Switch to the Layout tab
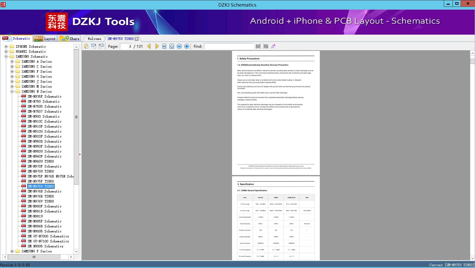This screenshot has width=475, height=268. click(x=45, y=39)
